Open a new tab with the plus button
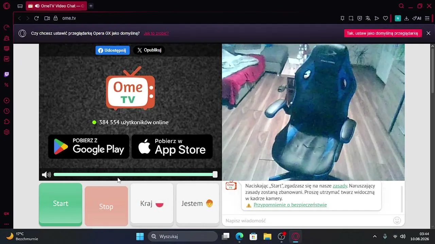Screen dimensions: 435x244 [x=91, y=6]
